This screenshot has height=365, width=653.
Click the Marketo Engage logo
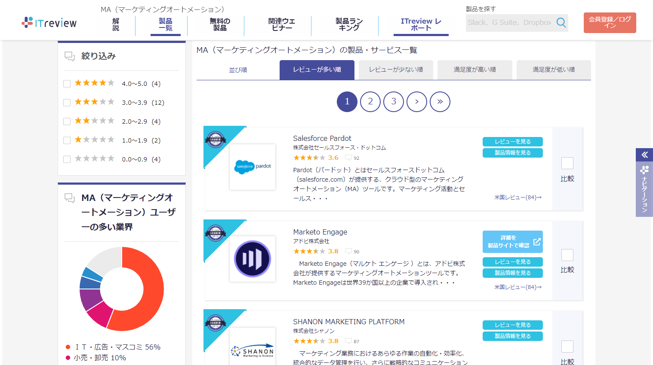[x=253, y=259]
